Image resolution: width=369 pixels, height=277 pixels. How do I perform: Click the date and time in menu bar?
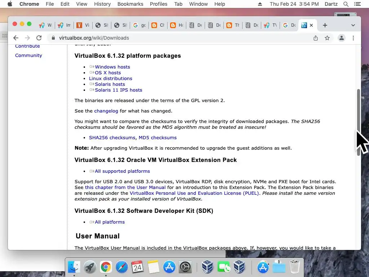294,4
